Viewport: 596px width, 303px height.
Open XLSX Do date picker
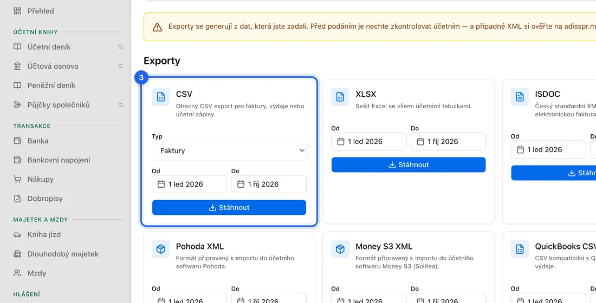click(x=448, y=142)
